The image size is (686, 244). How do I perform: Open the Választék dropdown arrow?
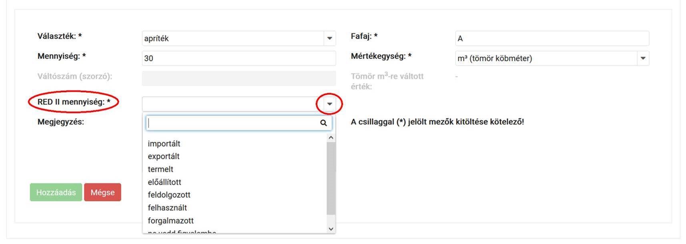click(x=329, y=38)
